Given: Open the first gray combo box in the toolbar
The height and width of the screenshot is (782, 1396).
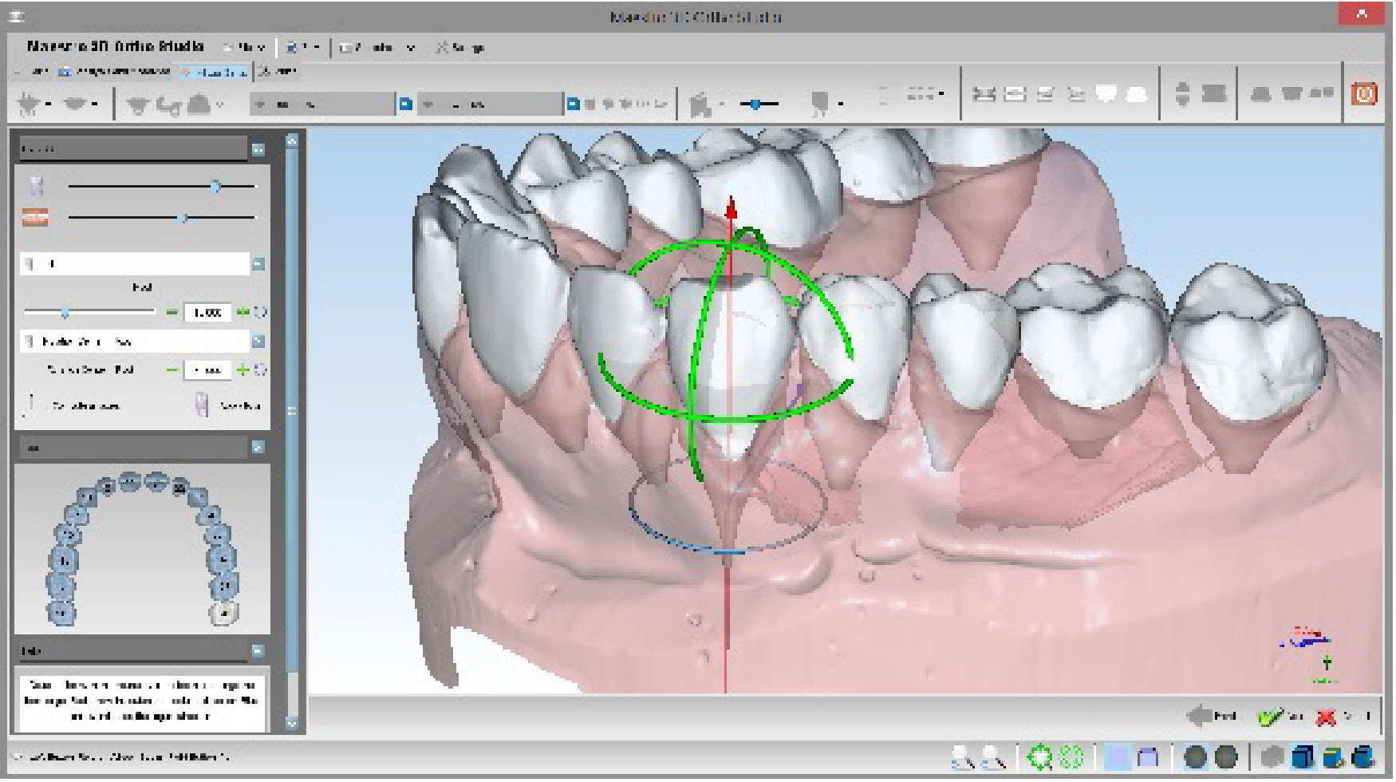Looking at the screenshot, I should [x=321, y=104].
